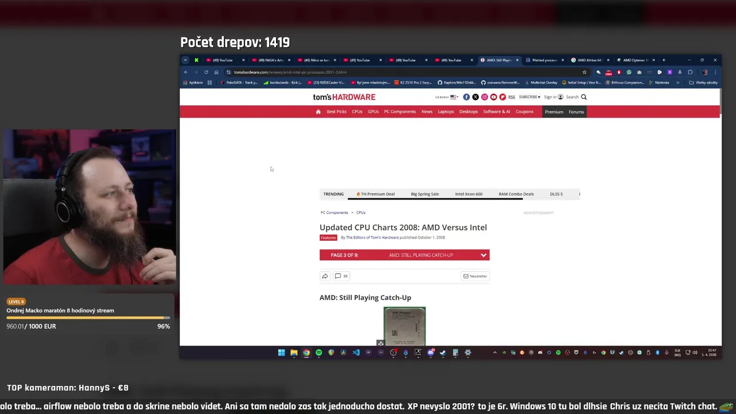Switch to the AMD Opteron tab
736x414 pixels.
pos(635,60)
